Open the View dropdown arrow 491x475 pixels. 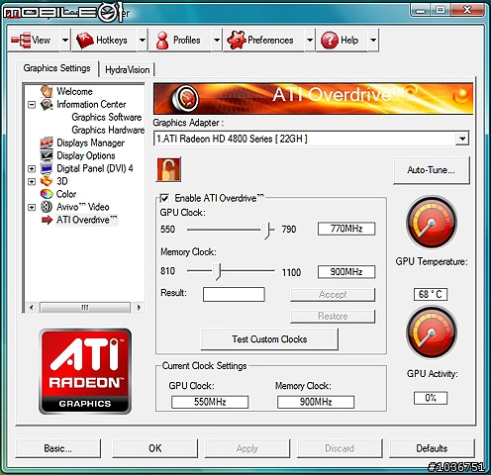pos(65,41)
